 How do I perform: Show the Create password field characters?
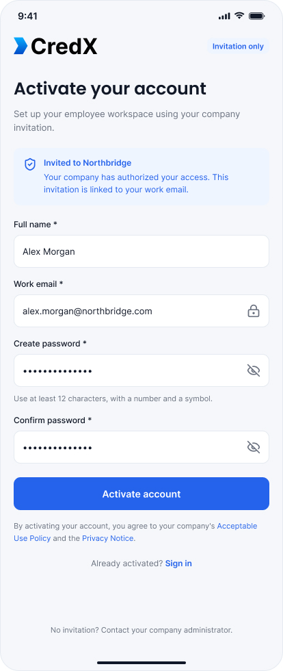point(254,370)
